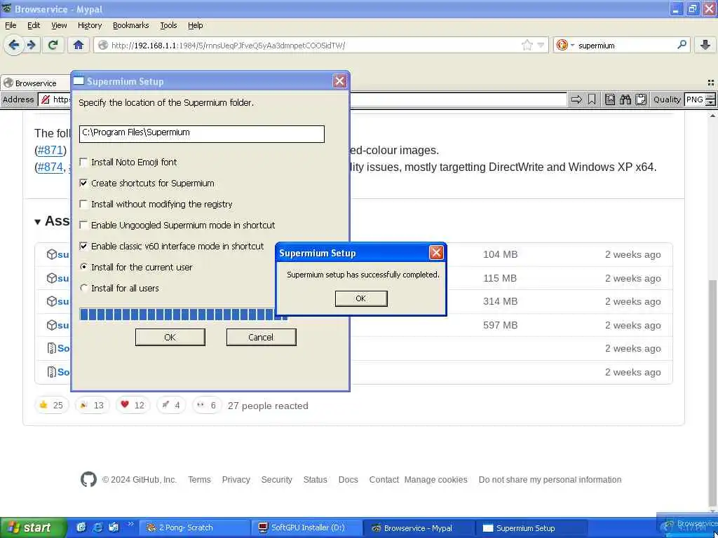Viewport: 718px width, 538px height.
Task: Open Browservice bookmarks page icon
Action: coord(609,99)
